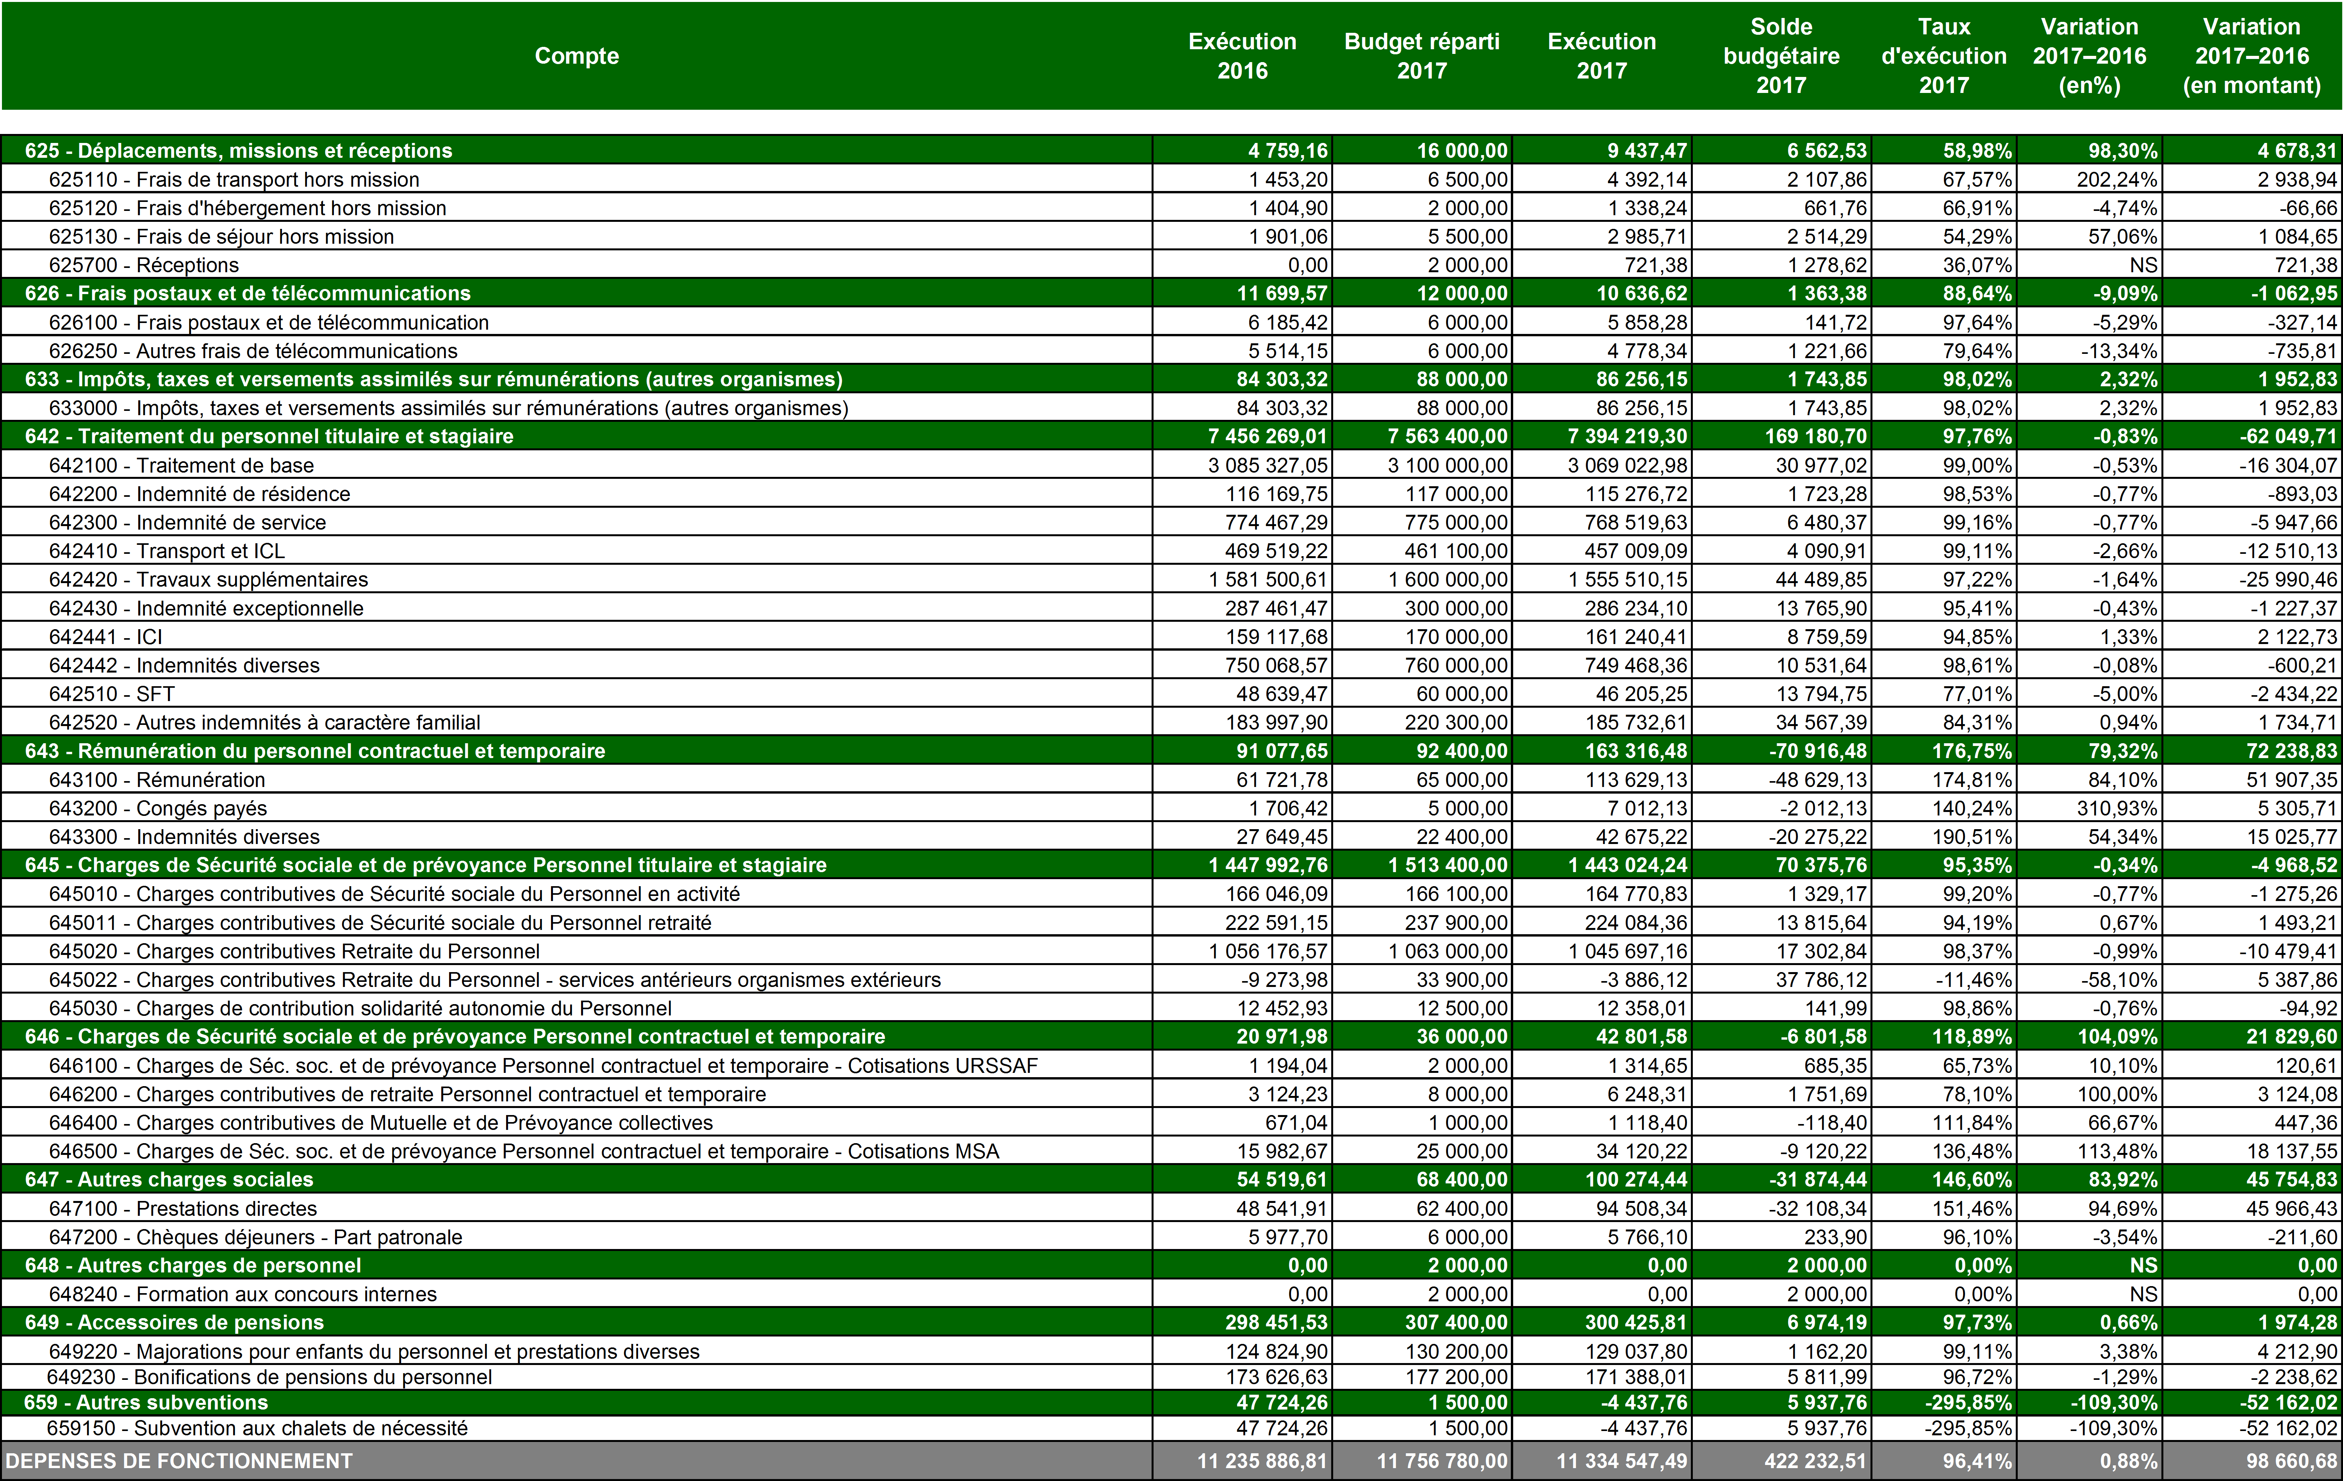Click the Taux d'exécution 2017 header
The image size is (2343, 1481).
coord(1943,55)
